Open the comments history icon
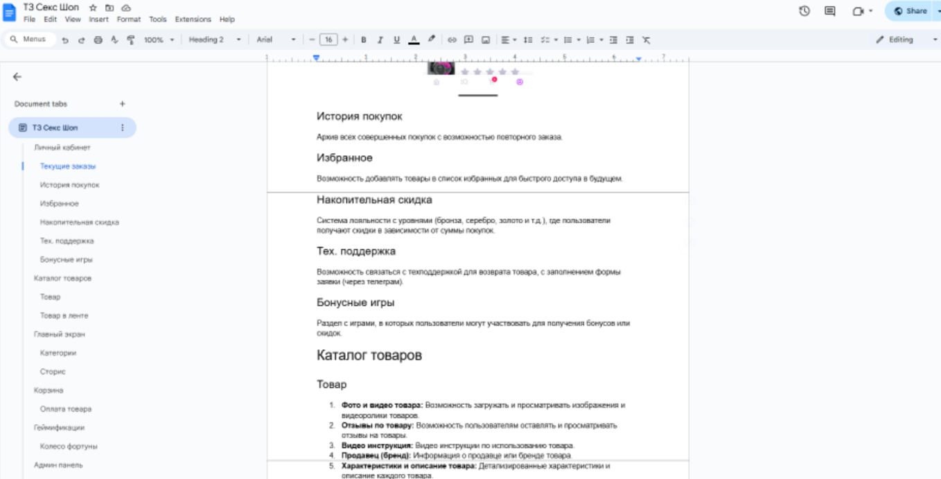 tap(829, 10)
